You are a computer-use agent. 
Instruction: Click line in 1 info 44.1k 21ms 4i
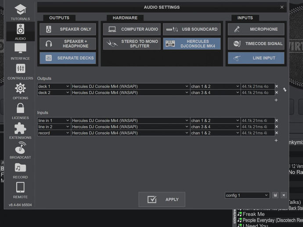257,121
